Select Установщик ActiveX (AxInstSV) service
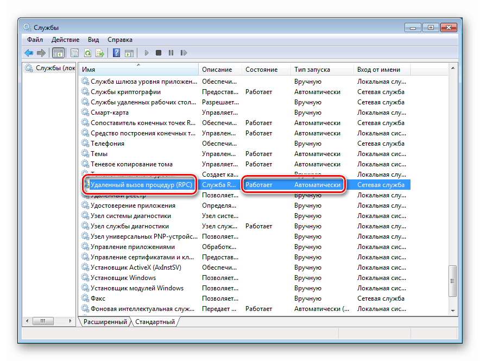The image size is (480, 361). coord(245,267)
